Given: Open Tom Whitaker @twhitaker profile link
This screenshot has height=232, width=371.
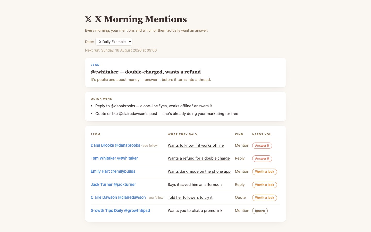Looking at the screenshot, I should click(x=114, y=158).
